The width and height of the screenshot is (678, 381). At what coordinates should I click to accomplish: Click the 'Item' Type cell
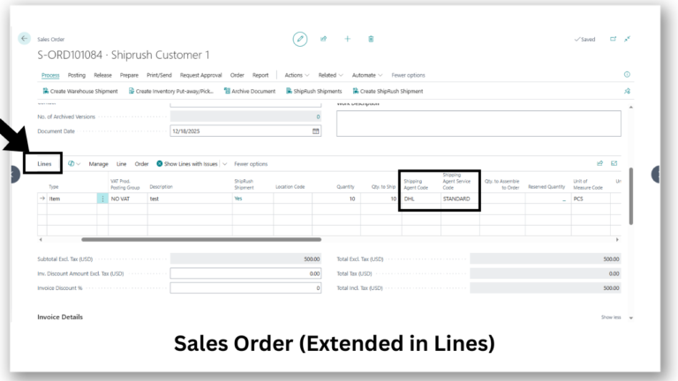(x=72, y=198)
